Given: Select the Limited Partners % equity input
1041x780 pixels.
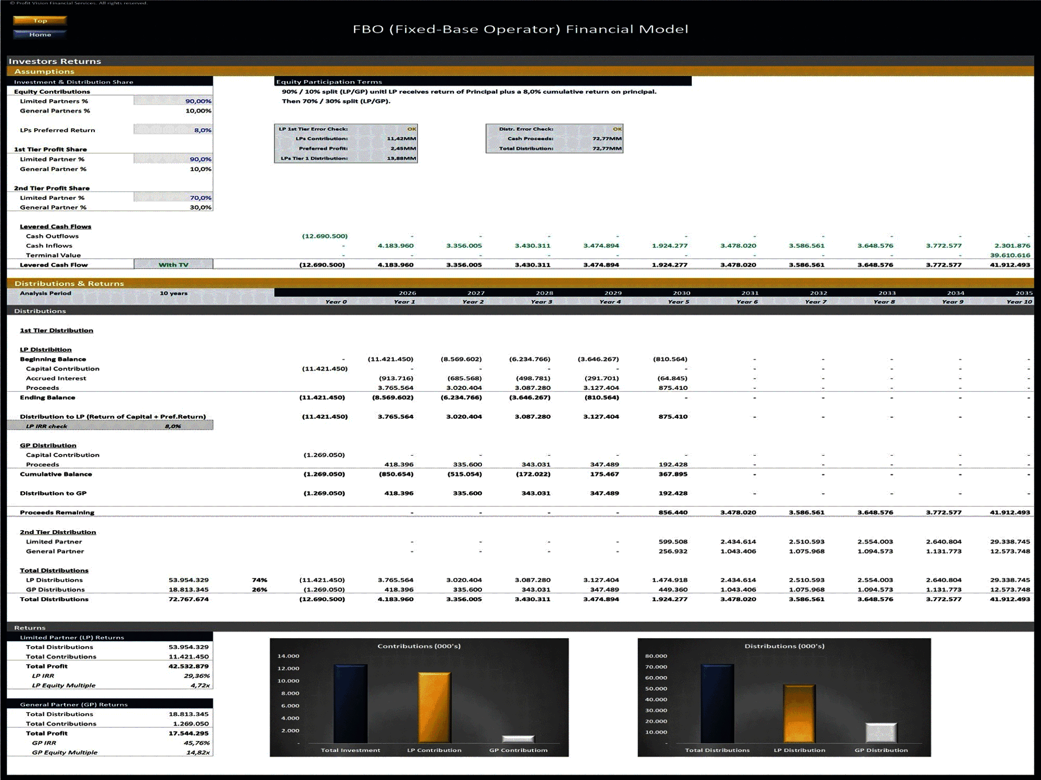Looking at the screenshot, I should pyautogui.click(x=173, y=101).
